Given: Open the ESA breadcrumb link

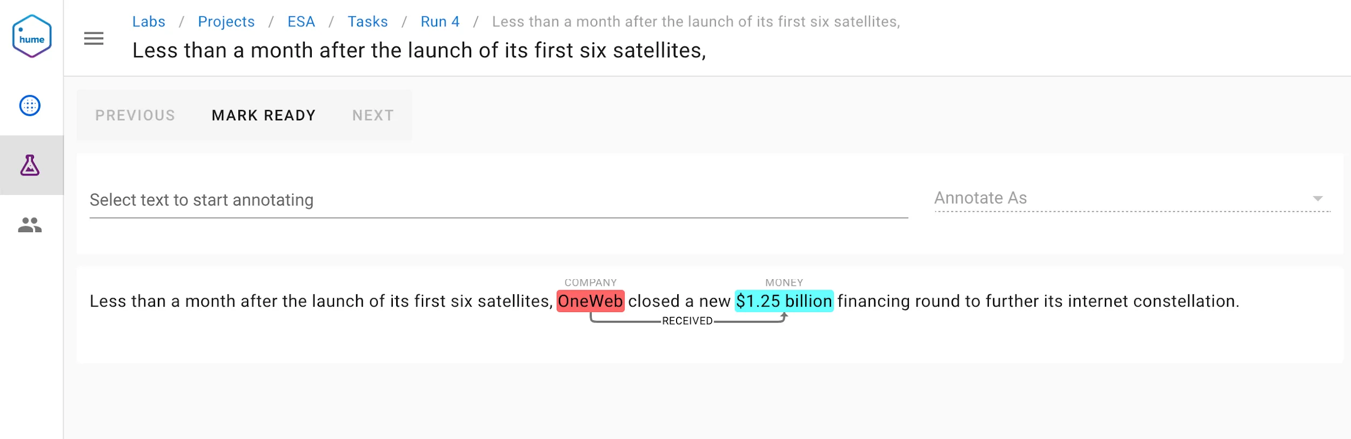Looking at the screenshot, I should [x=301, y=22].
